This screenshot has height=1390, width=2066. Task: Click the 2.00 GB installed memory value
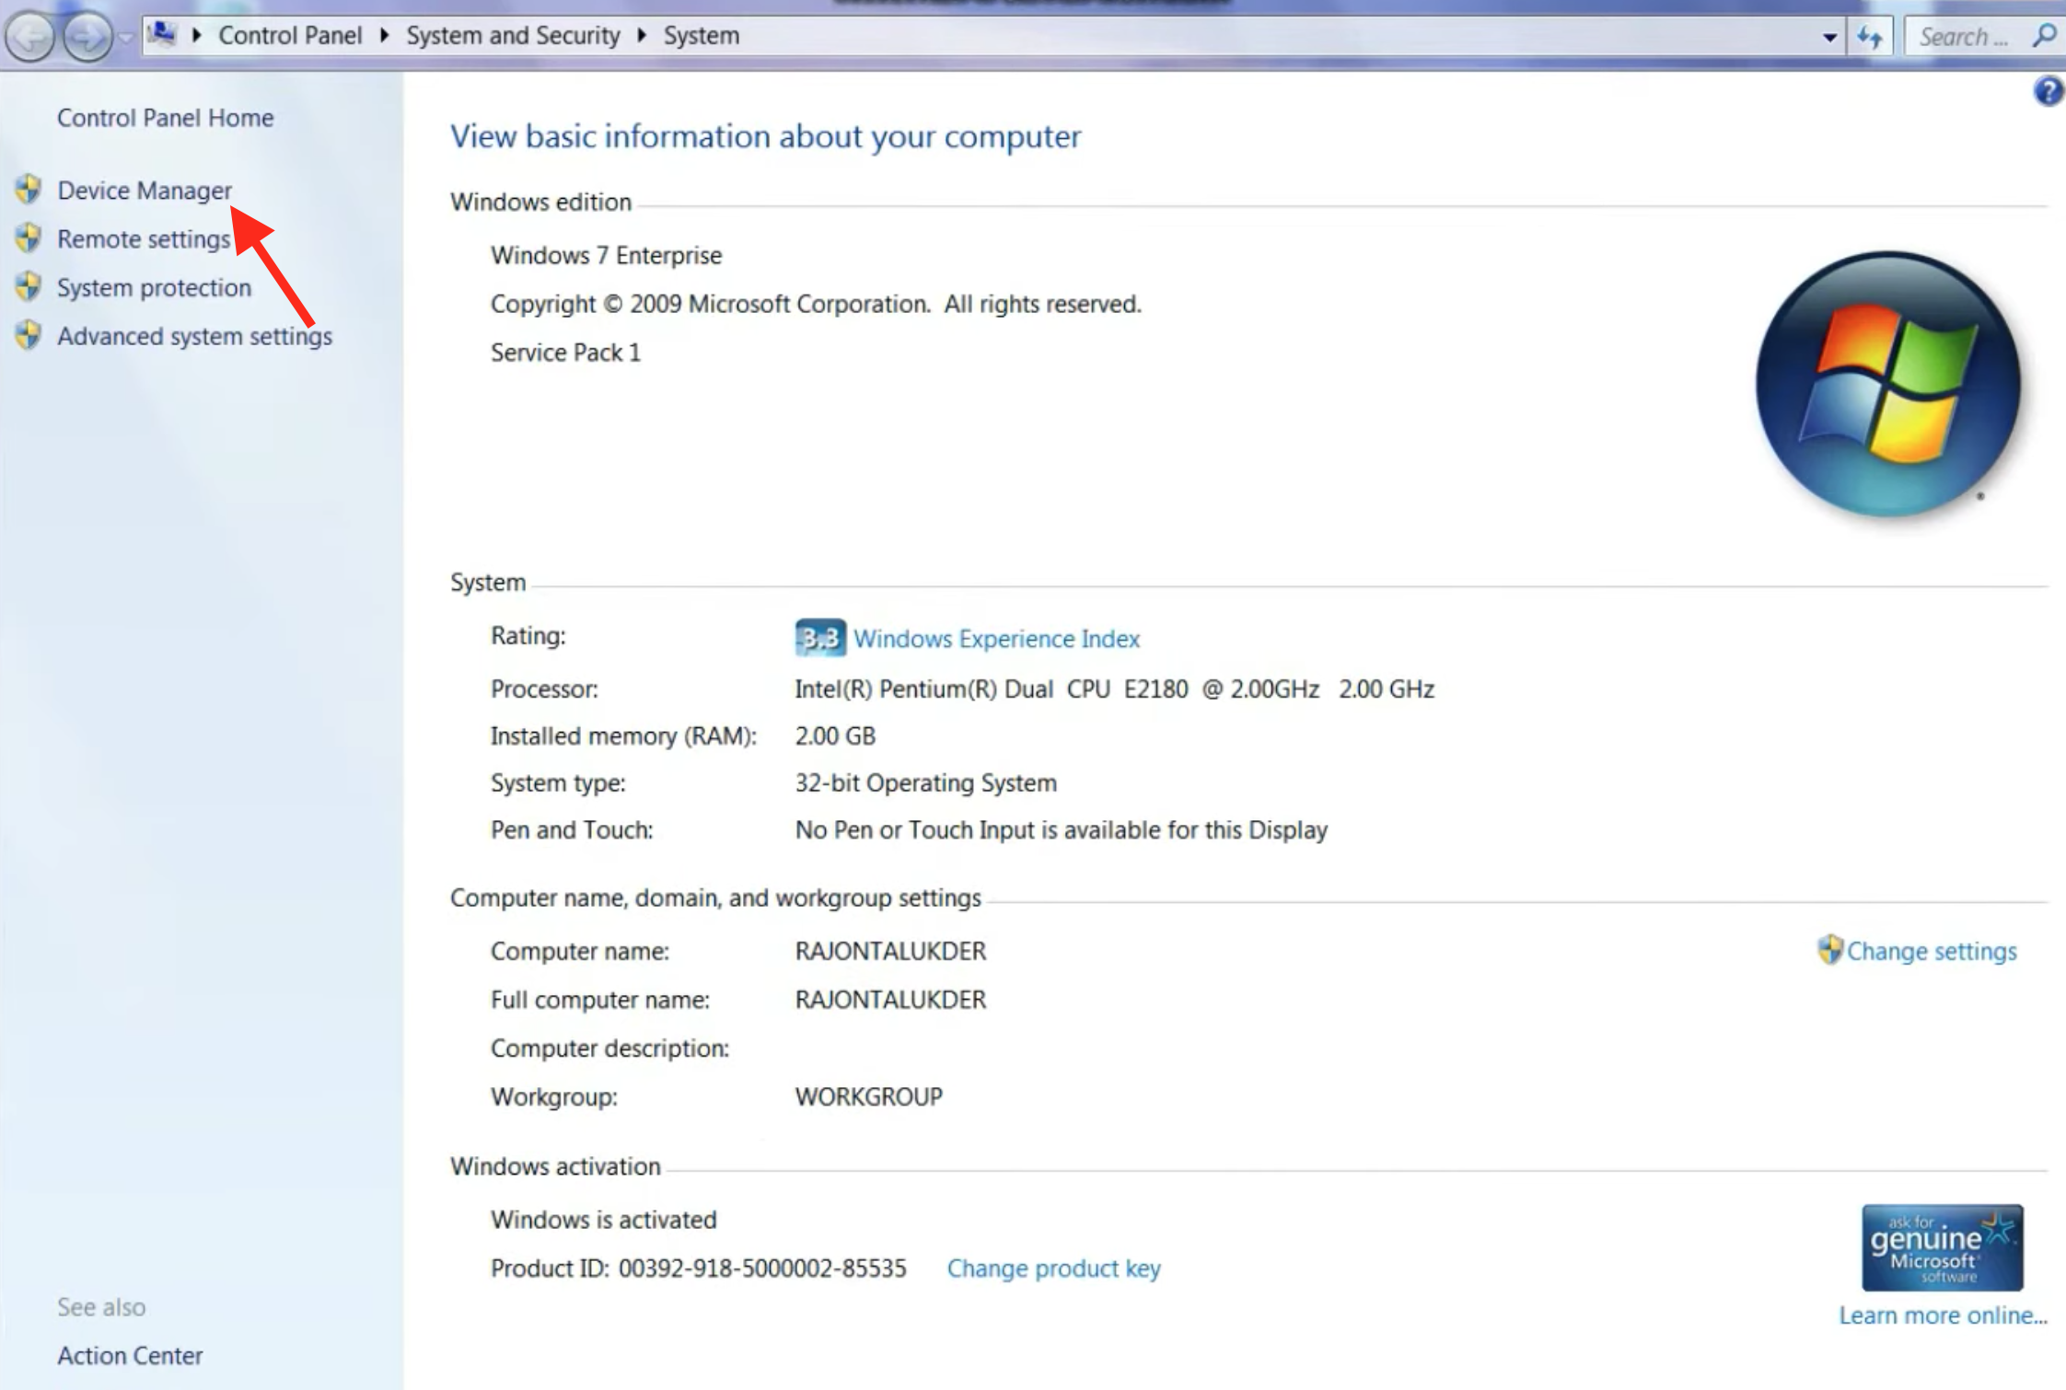pyautogui.click(x=835, y=736)
